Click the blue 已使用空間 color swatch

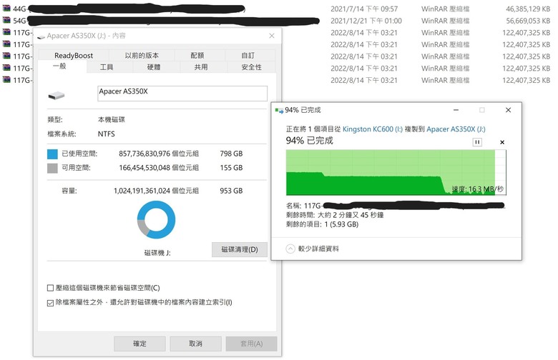[x=52, y=154]
